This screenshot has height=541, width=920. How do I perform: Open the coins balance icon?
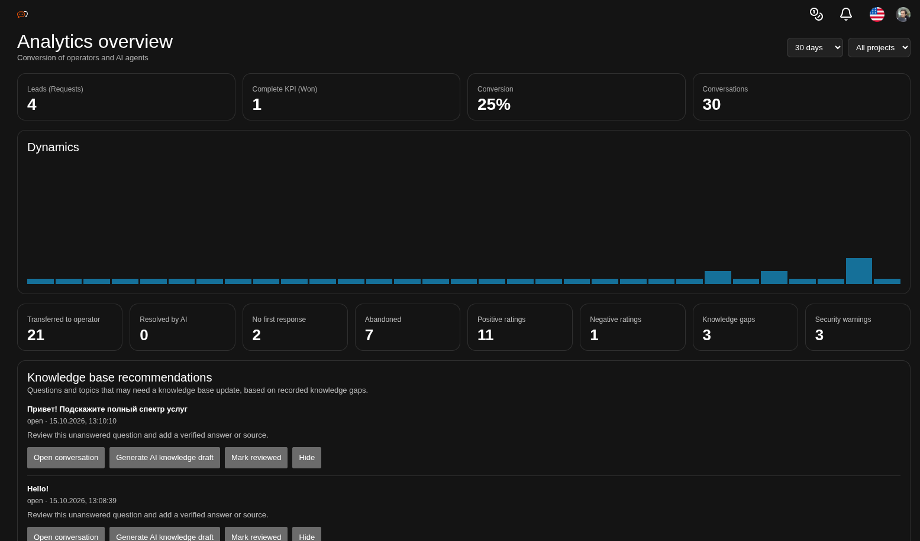tap(816, 14)
